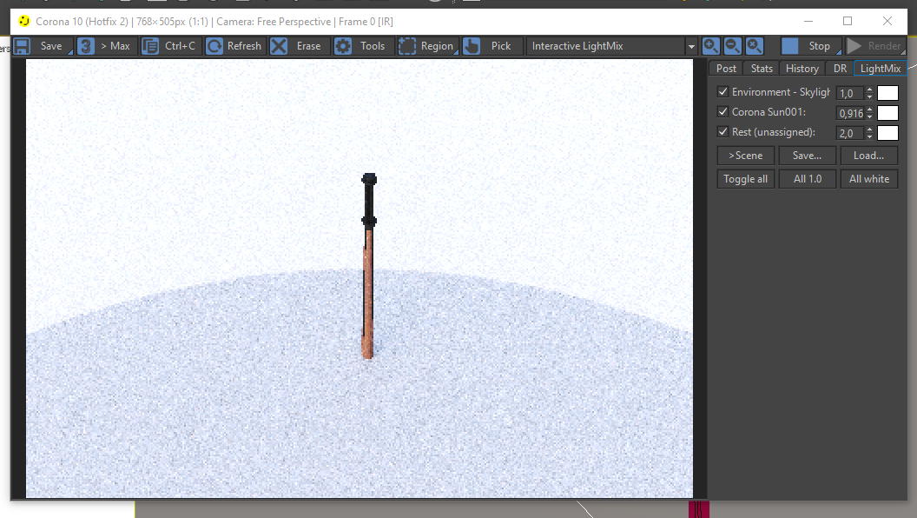The image size is (917, 518).
Task: Disable the Rest (unassigned) checkbox
Action: point(722,132)
